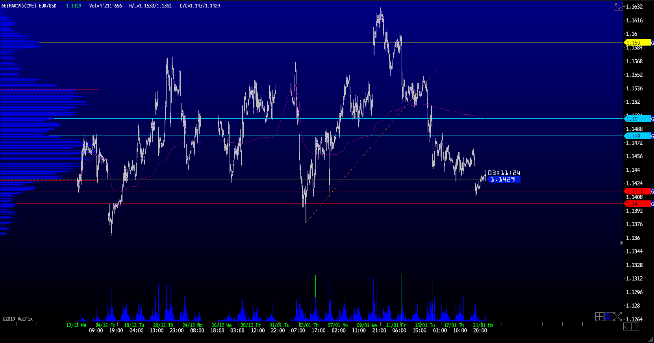Toggle the volume profile histogram icon
The height and width of the screenshot is (343, 654).
click(x=608, y=317)
